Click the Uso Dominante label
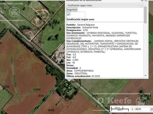 click(x=76, y=33)
